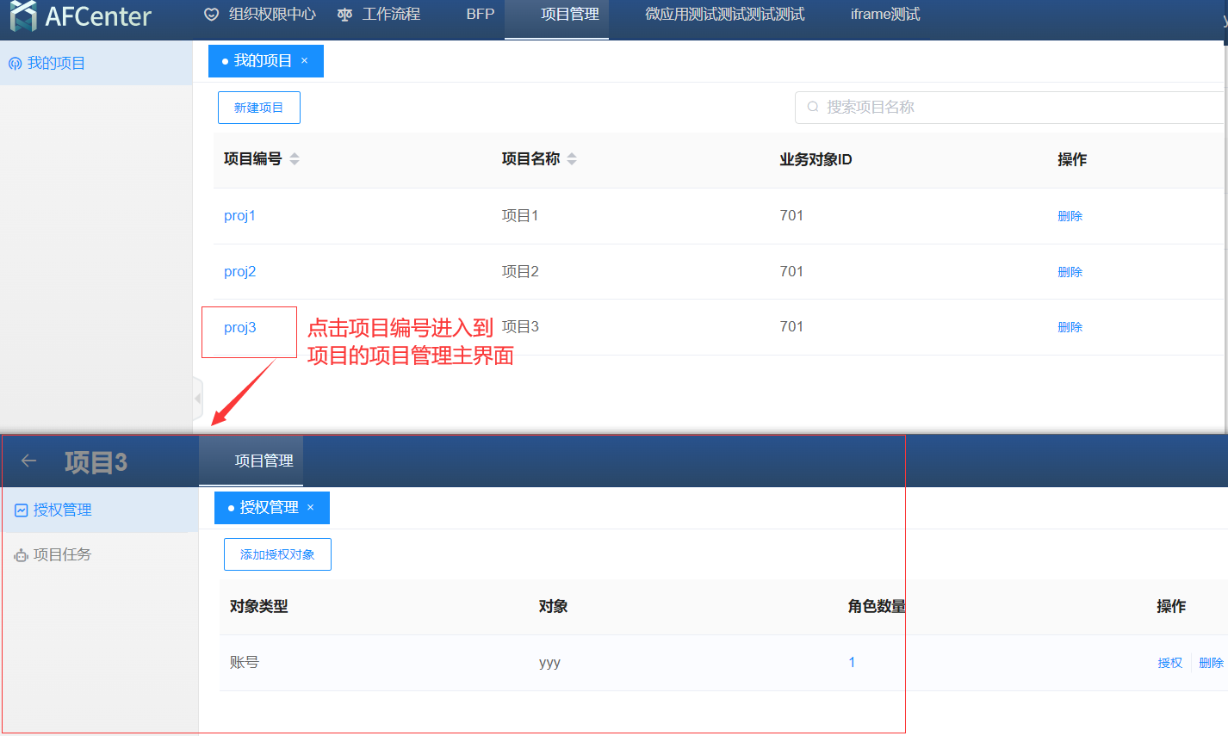Open the 工作流程 menu

click(x=380, y=15)
